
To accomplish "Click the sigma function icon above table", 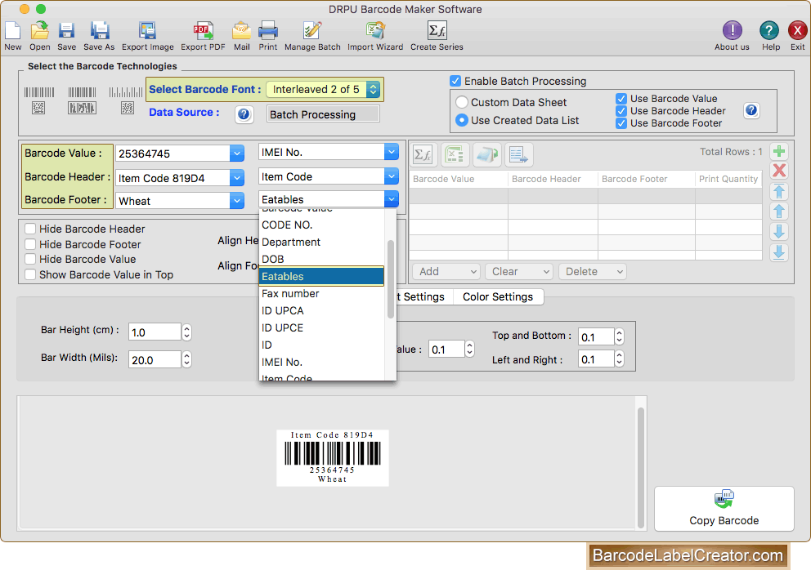I will 423,154.
